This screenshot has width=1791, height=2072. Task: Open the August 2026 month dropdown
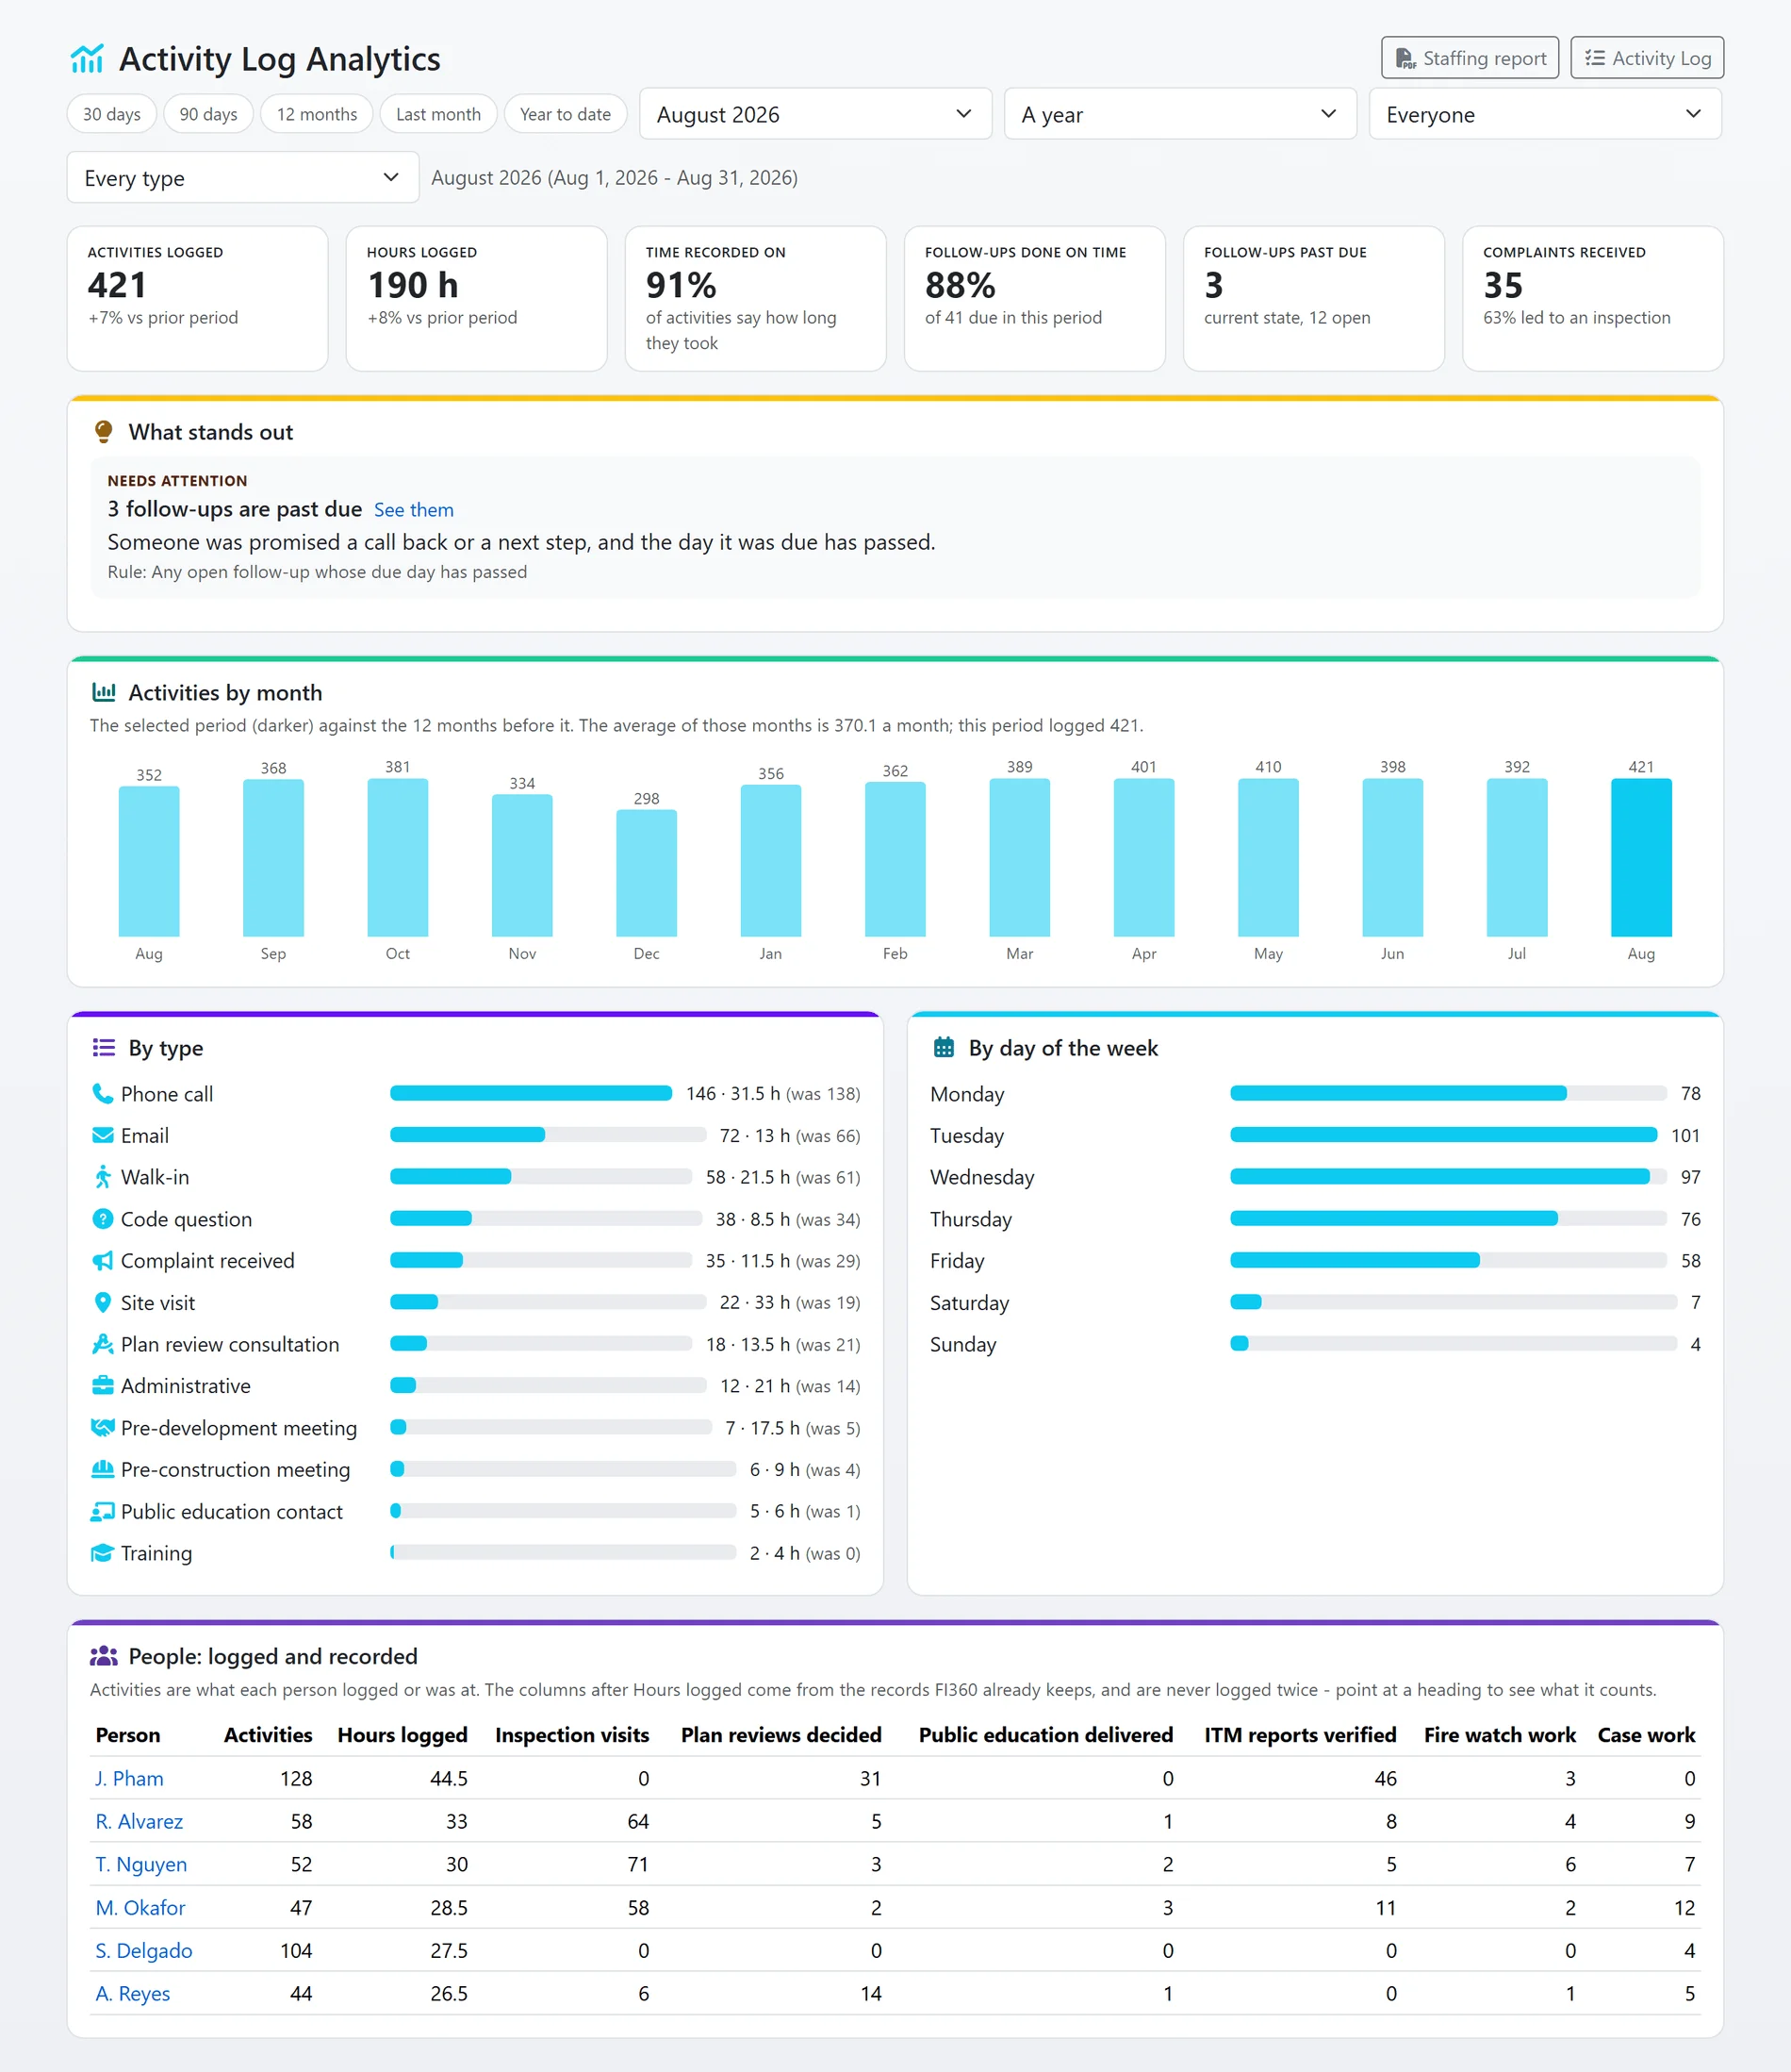(x=814, y=114)
